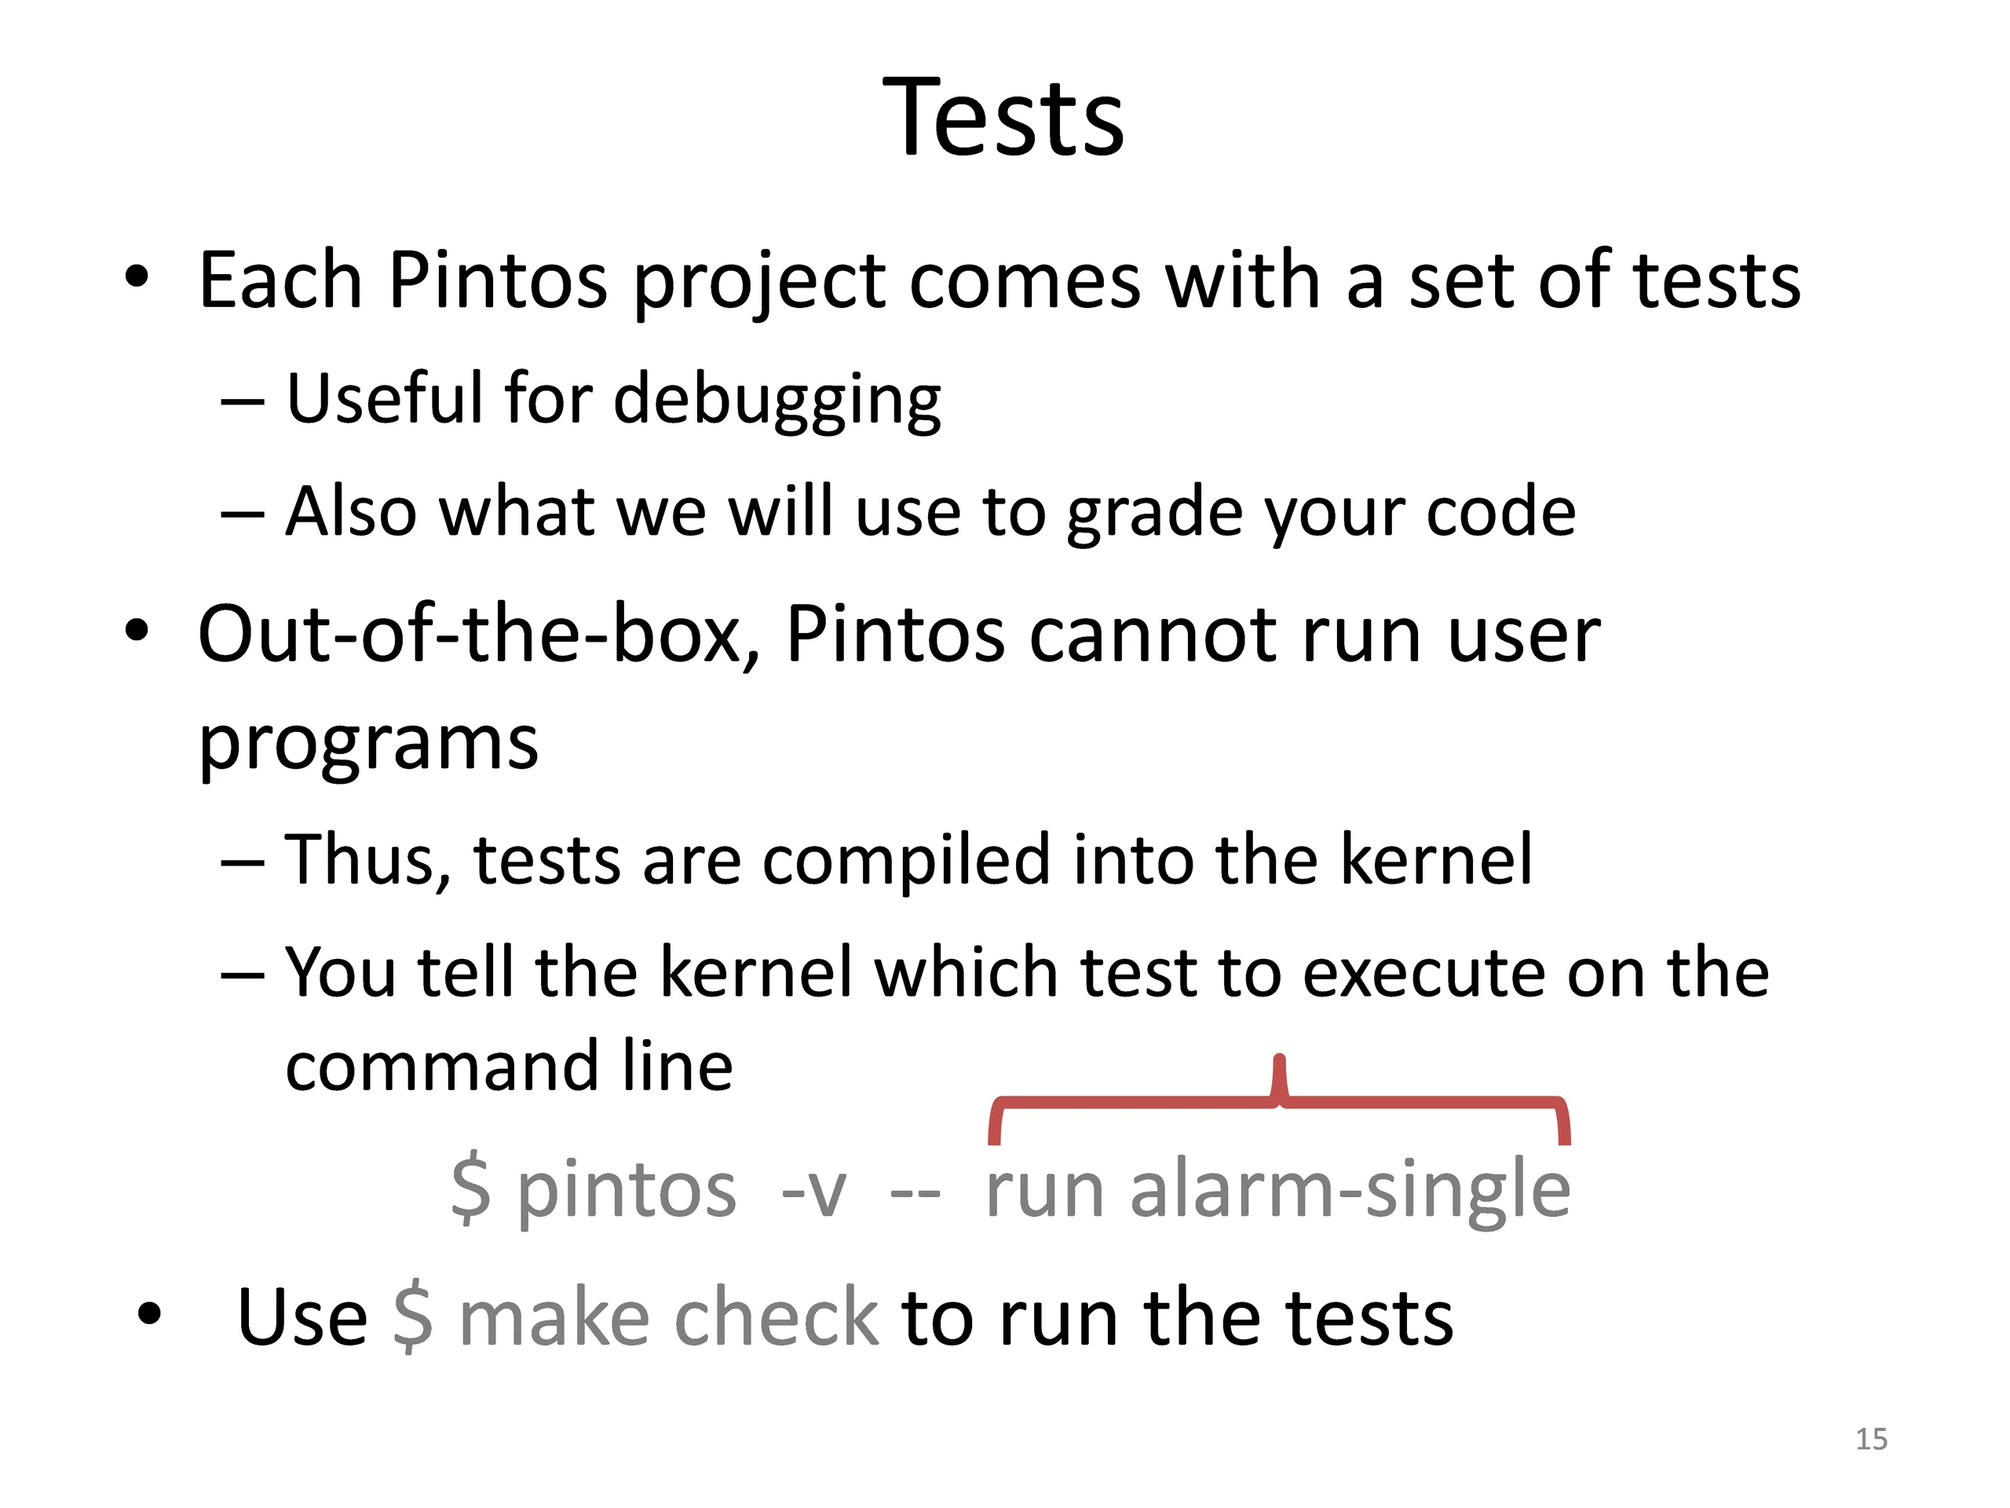Click the slide title "Tests"
Screen dimensions: 2010x1508
click(1003, 116)
